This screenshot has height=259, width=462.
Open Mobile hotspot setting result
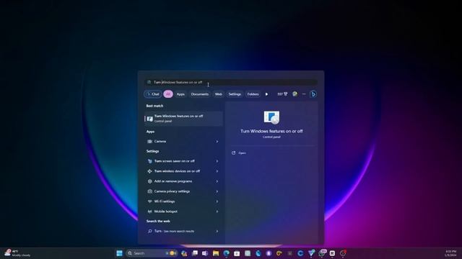tap(180, 212)
